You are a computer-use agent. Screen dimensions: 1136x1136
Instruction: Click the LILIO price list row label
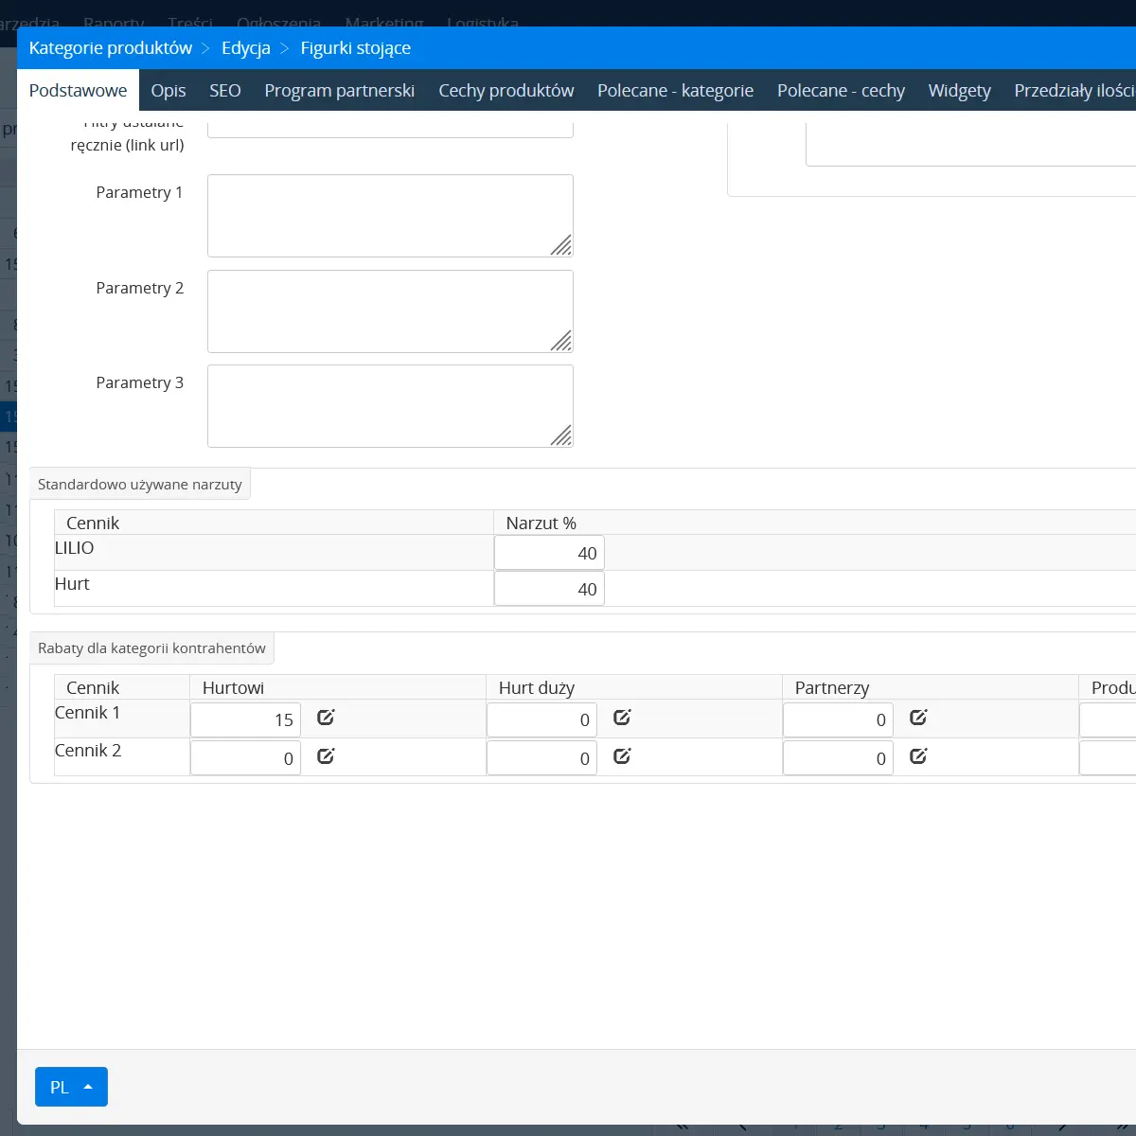click(x=75, y=548)
